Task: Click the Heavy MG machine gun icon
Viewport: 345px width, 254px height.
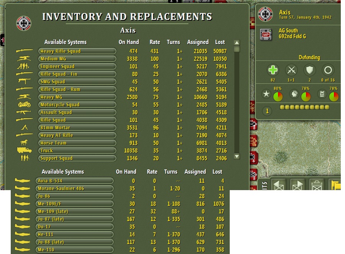Action: 24,97
